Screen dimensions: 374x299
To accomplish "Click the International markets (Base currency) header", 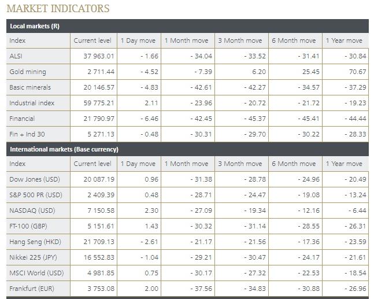I will pos(64,149).
